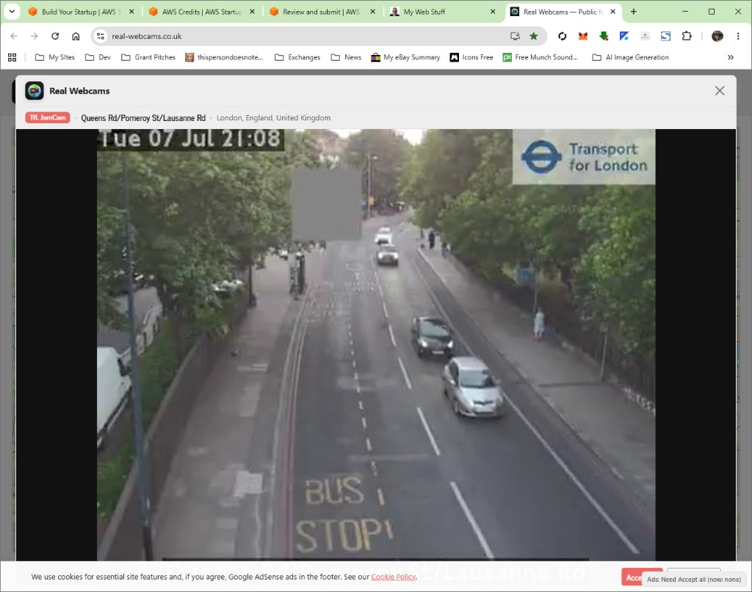Close the AWS Credits tab
The width and height of the screenshot is (752, 592).
coord(253,12)
